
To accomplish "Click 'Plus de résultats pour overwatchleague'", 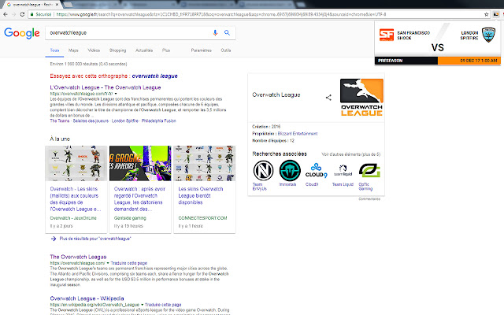I will 95,239.
